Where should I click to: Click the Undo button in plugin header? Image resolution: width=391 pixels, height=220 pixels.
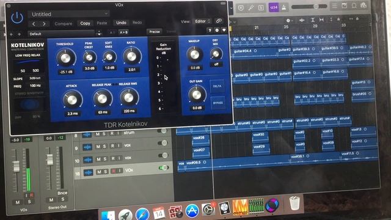121,23
